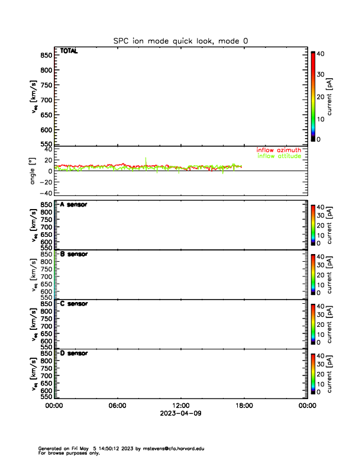Click the C sensor colorbar

click(x=313, y=324)
